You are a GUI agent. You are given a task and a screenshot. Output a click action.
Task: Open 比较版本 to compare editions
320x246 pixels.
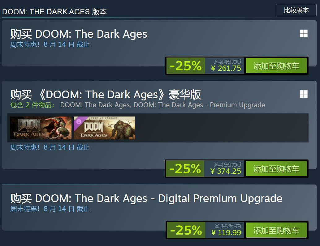(x=296, y=10)
